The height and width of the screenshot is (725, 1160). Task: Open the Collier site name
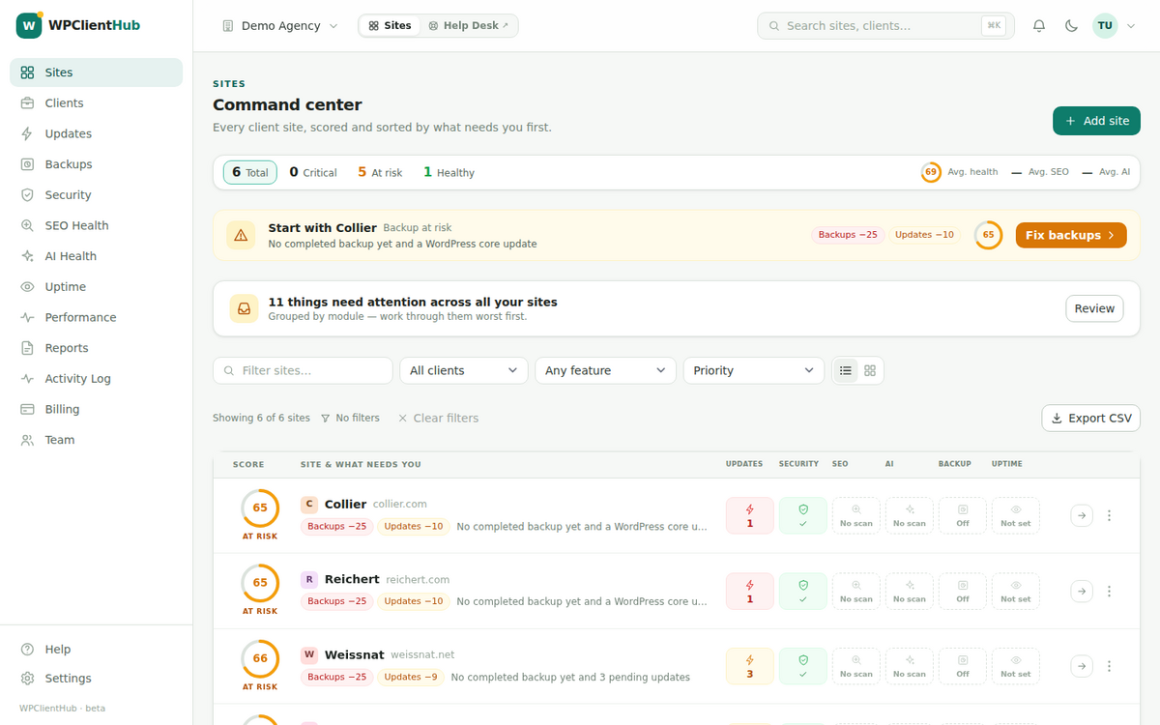[x=345, y=505]
